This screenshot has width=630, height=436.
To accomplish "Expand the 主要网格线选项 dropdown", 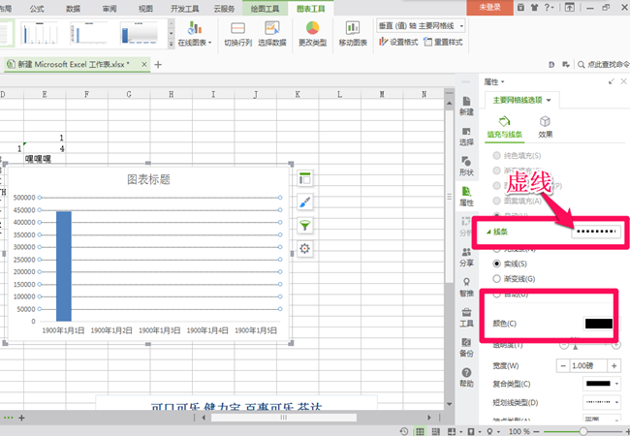I will 549,100.
